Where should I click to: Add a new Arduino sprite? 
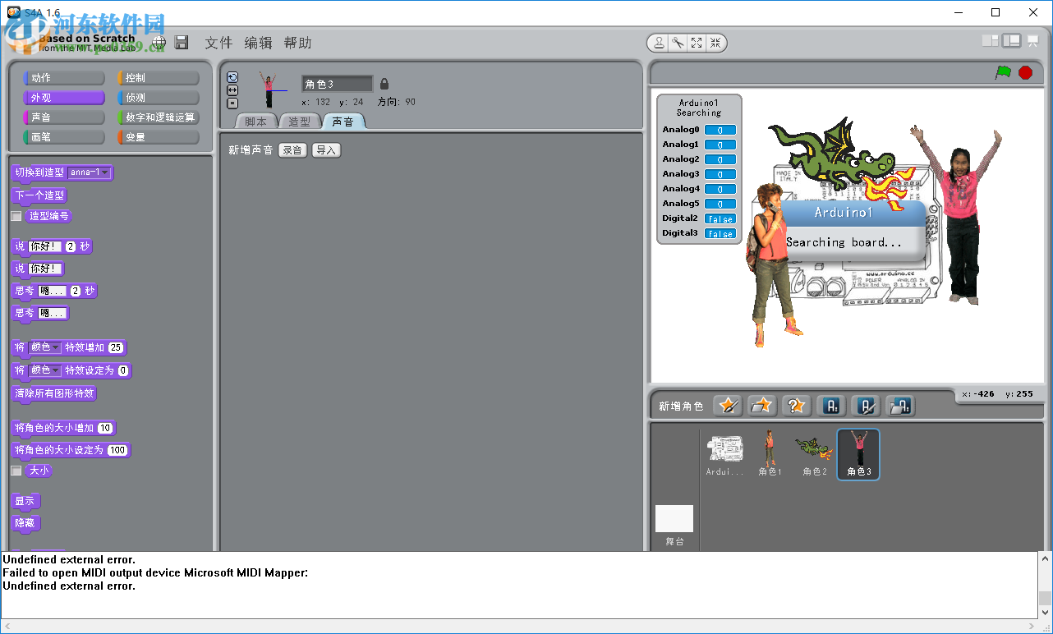click(x=832, y=406)
